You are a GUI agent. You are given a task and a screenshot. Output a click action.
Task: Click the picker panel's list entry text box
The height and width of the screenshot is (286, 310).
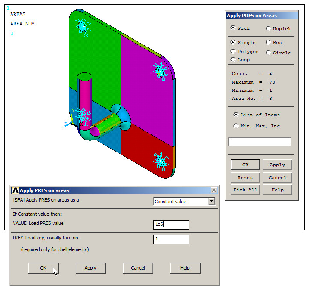[260, 142]
